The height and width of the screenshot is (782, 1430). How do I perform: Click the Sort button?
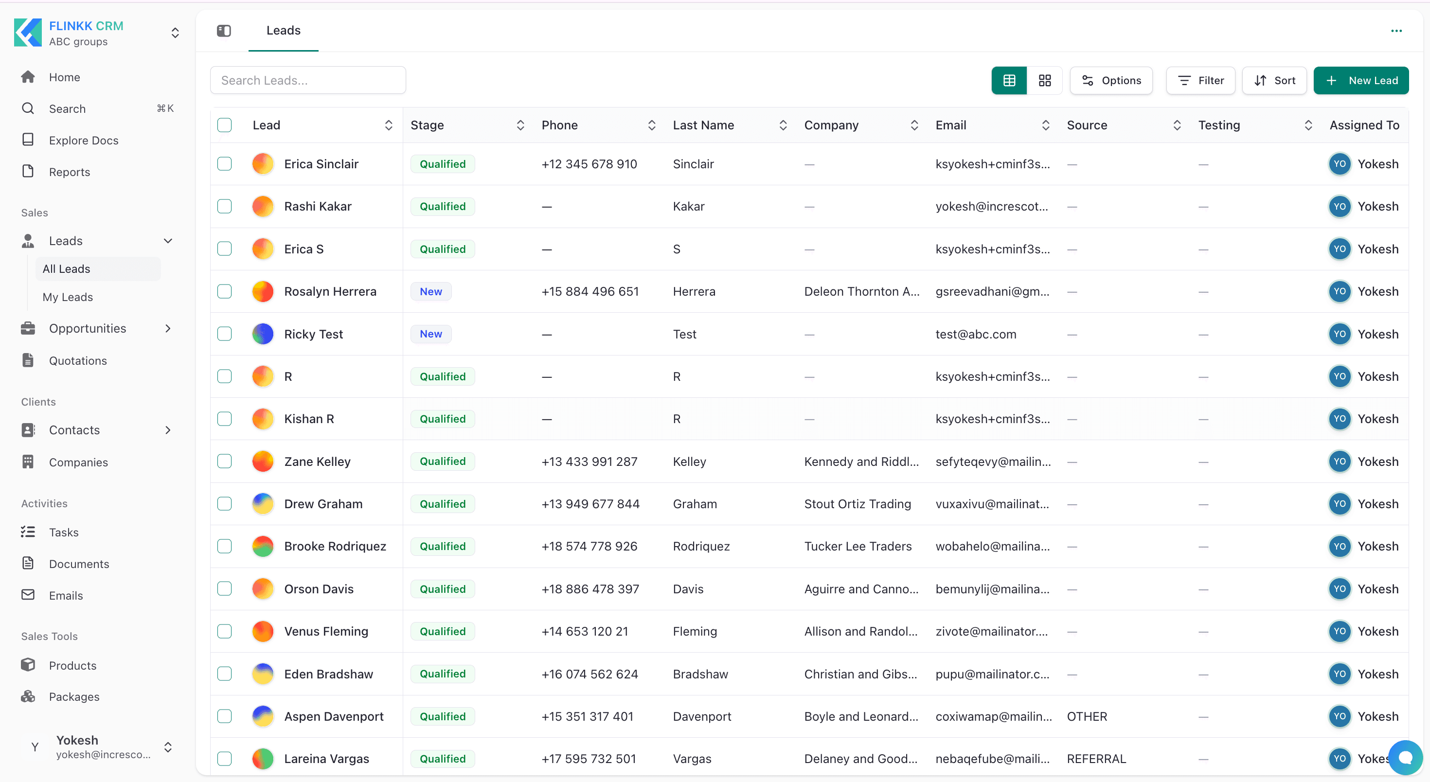(1274, 80)
